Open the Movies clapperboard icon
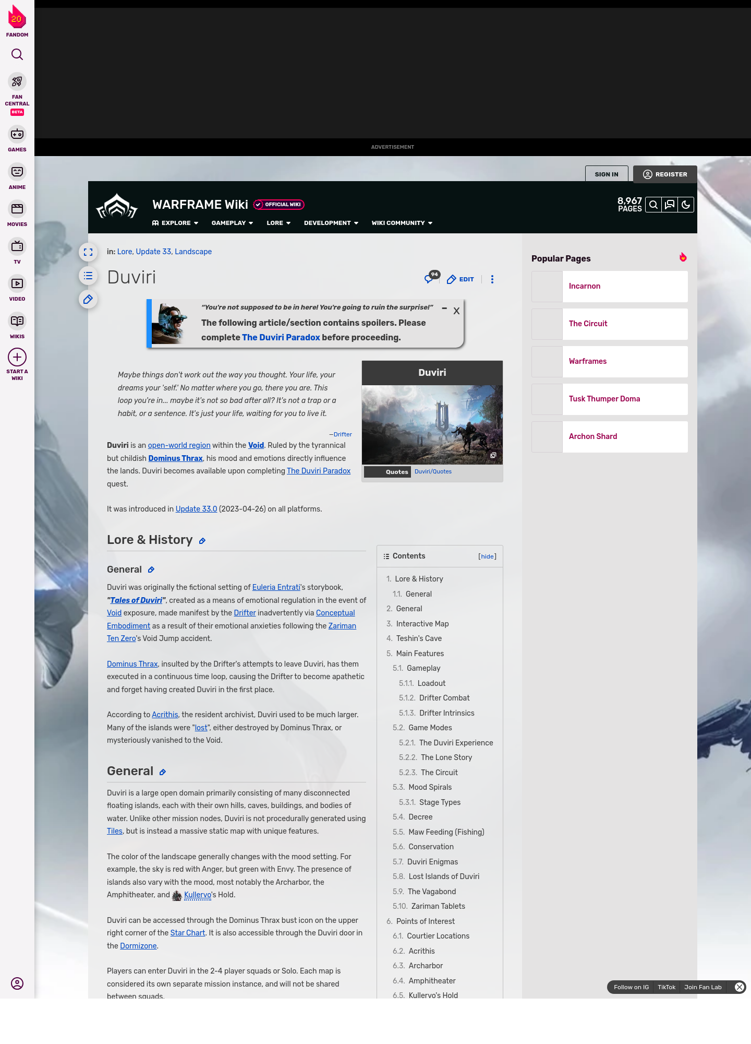The height and width of the screenshot is (1044, 751). pyautogui.click(x=17, y=209)
